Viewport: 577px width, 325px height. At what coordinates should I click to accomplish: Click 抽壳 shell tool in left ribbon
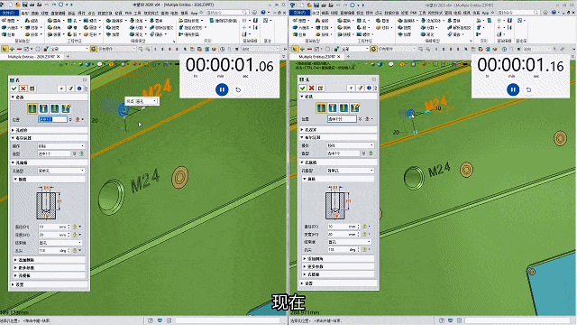[x=113, y=28]
